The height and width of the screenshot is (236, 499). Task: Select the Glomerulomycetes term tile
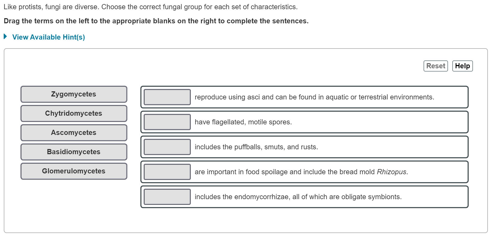coord(74,171)
